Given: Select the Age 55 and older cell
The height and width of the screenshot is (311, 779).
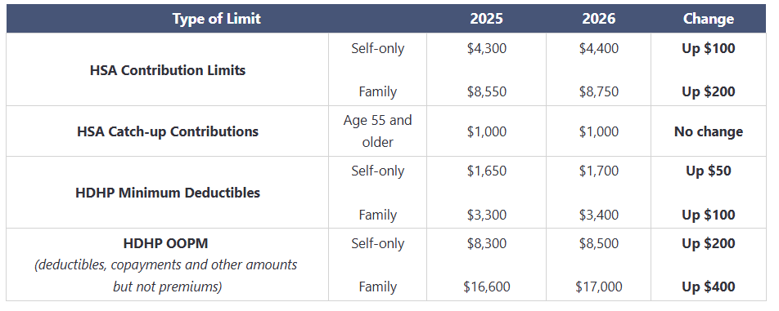Looking at the screenshot, I should (377, 131).
